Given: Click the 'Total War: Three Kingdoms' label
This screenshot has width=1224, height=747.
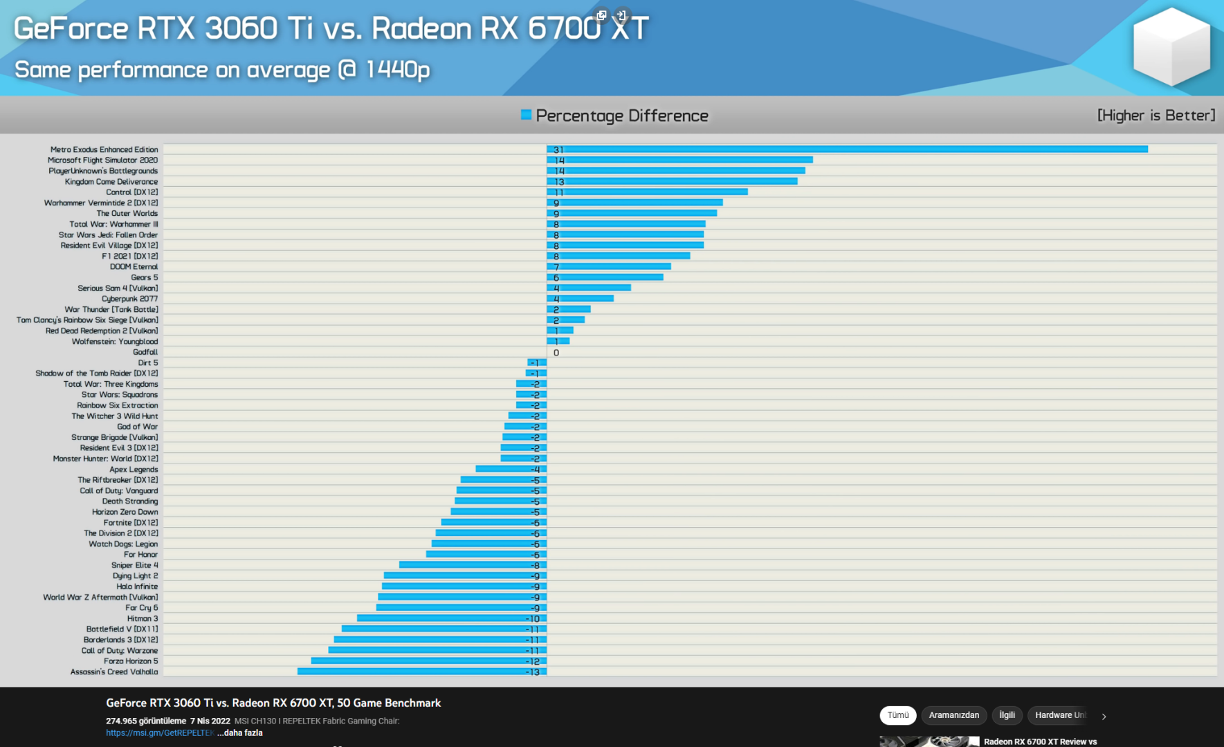Looking at the screenshot, I should tap(111, 384).
